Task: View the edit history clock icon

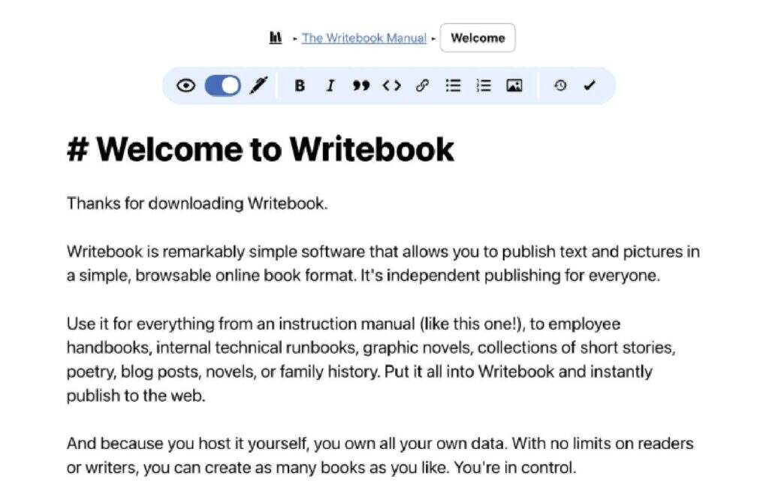Action: click(x=560, y=86)
